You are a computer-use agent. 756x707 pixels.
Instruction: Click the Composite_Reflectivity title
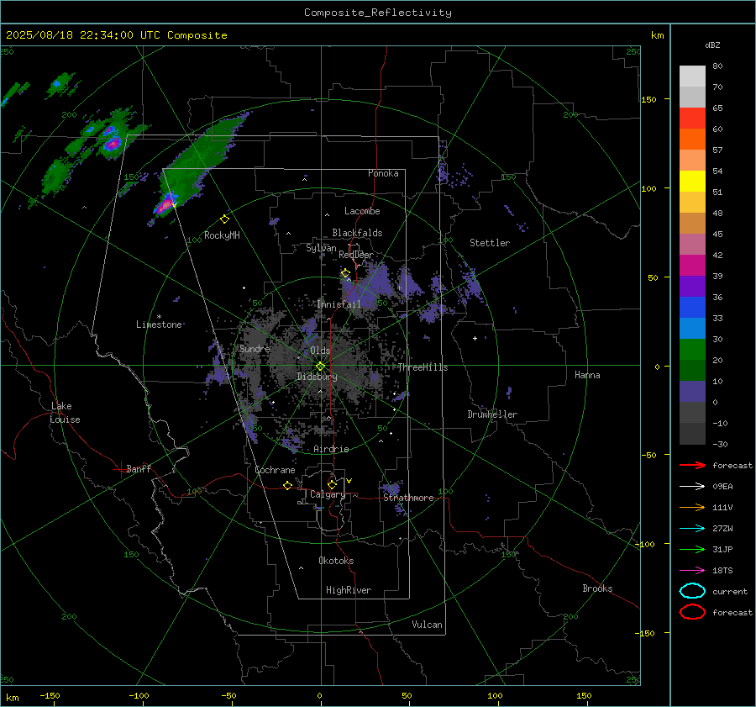pyautogui.click(x=378, y=13)
